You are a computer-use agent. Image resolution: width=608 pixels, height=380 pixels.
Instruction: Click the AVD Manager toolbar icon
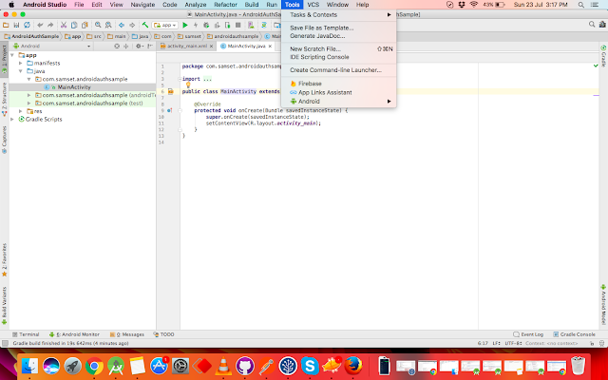(251, 26)
